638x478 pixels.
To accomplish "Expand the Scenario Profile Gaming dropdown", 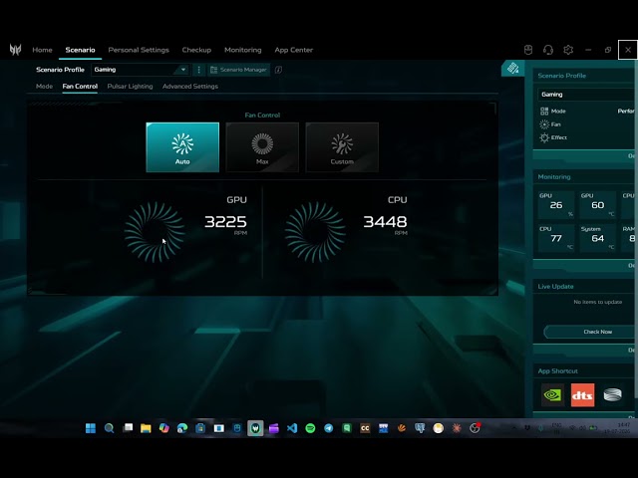I will coord(141,70).
